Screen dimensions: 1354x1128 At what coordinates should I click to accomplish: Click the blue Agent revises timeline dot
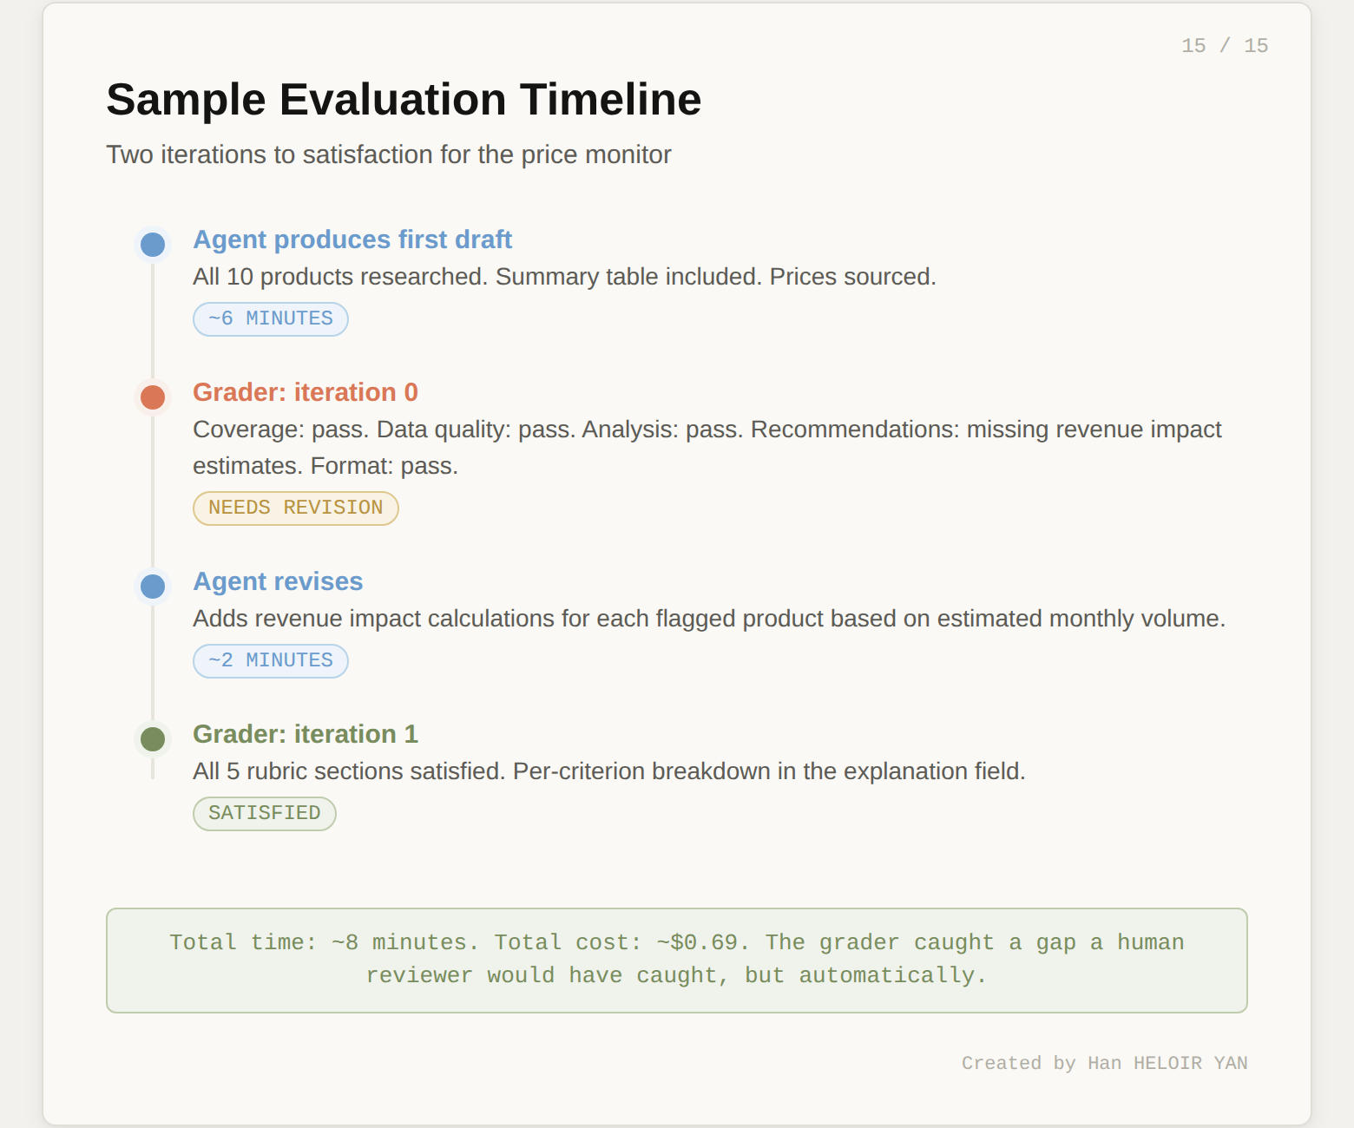click(x=152, y=587)
